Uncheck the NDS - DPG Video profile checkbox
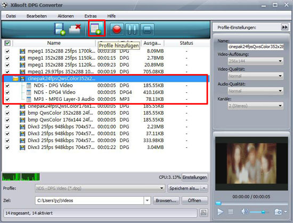Viewport: 293px width, 223px height. 7,85
